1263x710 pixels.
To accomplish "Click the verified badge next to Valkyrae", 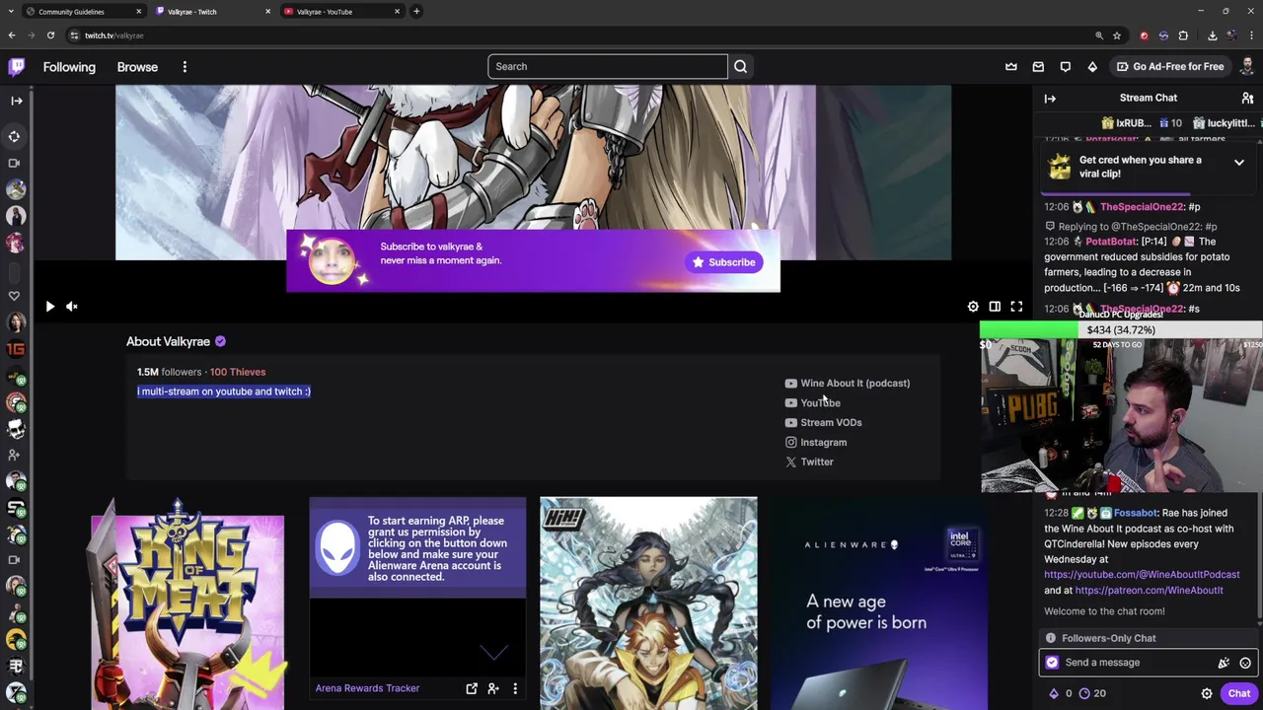I will [x=220, y=341].
